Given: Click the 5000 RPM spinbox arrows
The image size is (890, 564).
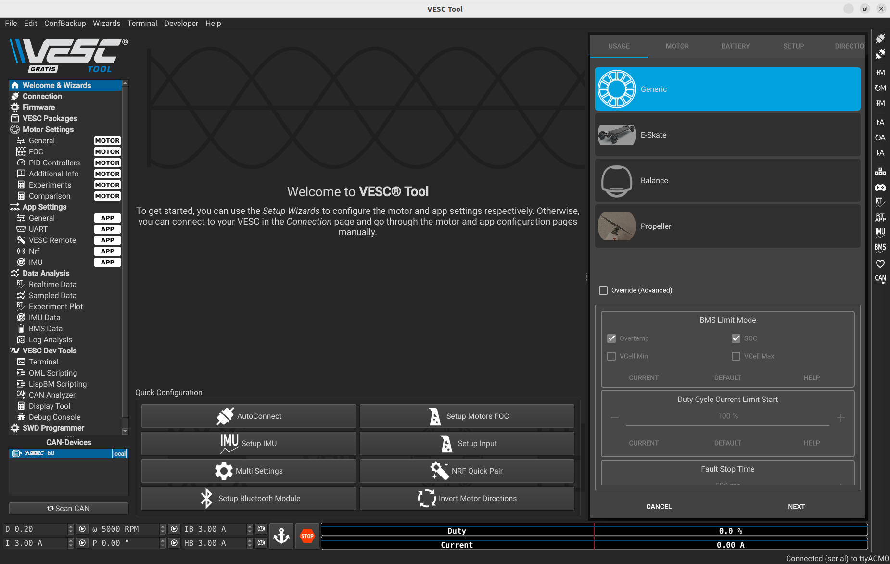Looking at the screenshot, I should tap(163, 529).
